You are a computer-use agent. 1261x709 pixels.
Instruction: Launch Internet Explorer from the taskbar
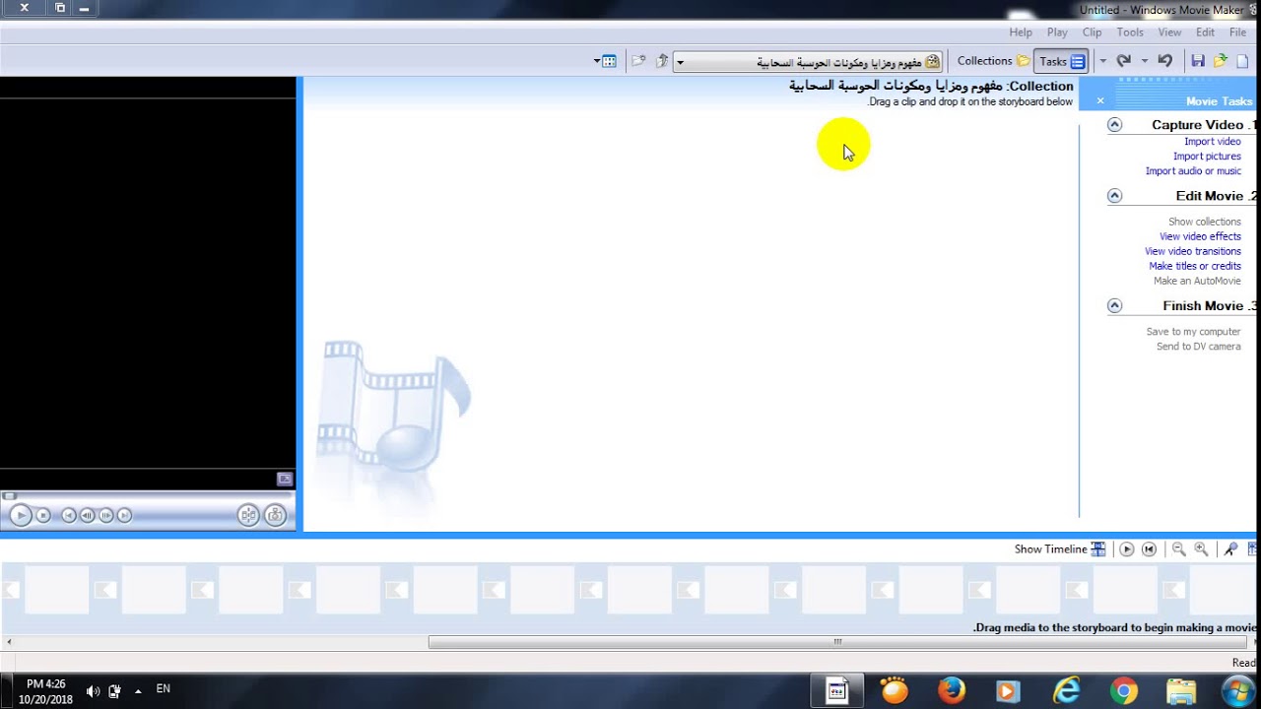[1067, 691]
